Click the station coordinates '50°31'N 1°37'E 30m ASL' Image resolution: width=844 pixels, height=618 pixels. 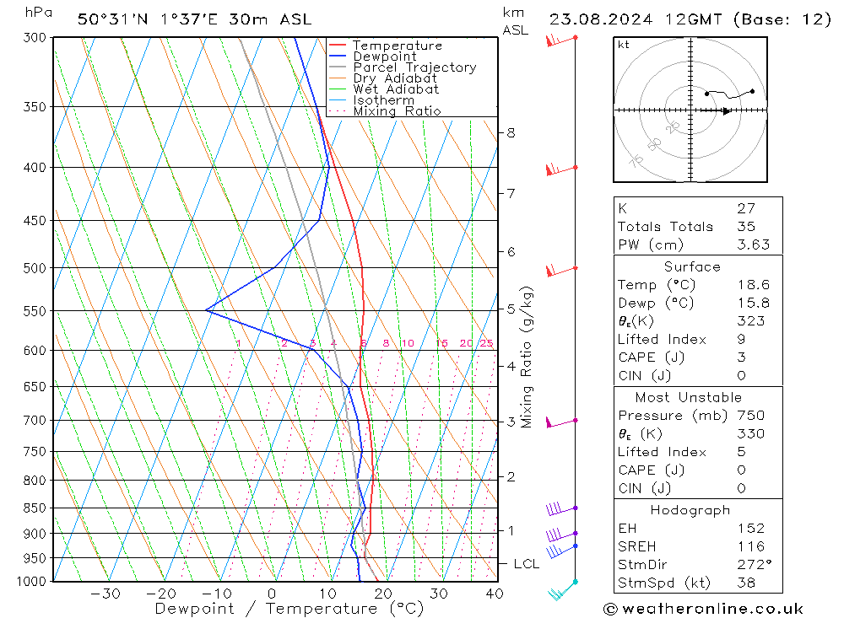pyautogui.click(x=195, y=19)
